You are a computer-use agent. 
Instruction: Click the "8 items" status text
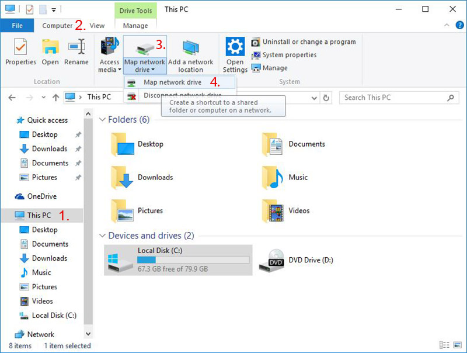20,346
